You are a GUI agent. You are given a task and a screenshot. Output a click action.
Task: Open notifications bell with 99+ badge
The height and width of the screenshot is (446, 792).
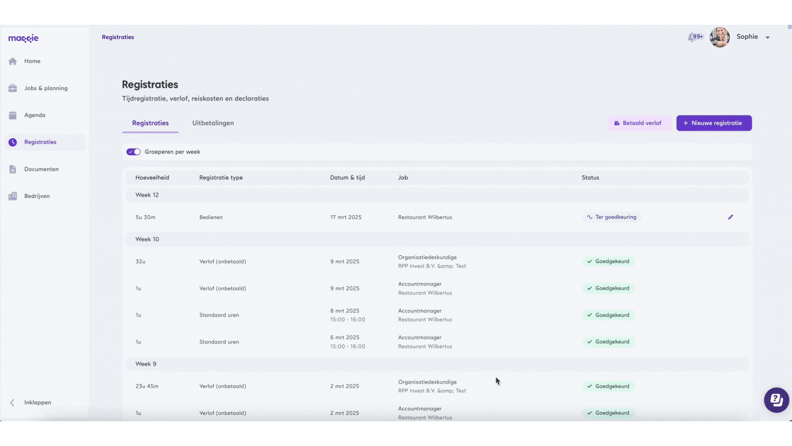(x=692, y=37)
